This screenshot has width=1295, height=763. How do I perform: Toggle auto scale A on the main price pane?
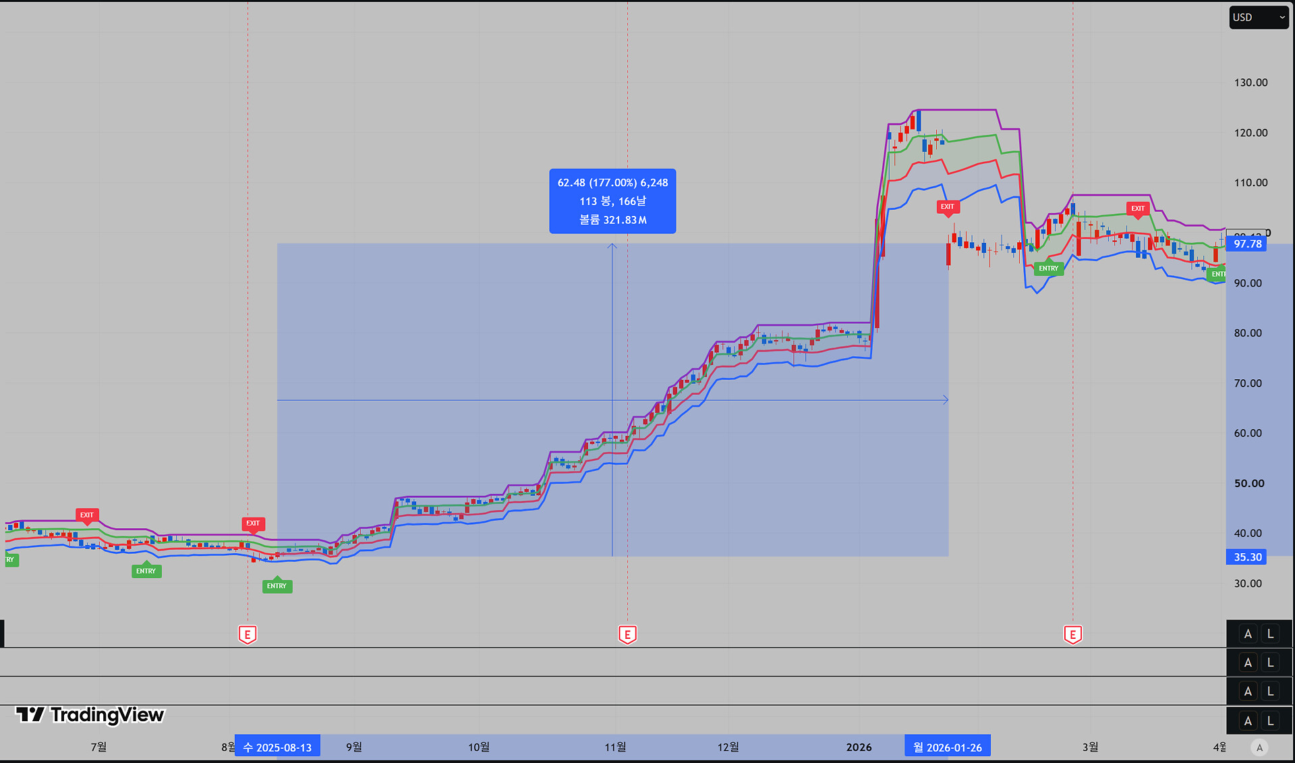(1248, 634)
